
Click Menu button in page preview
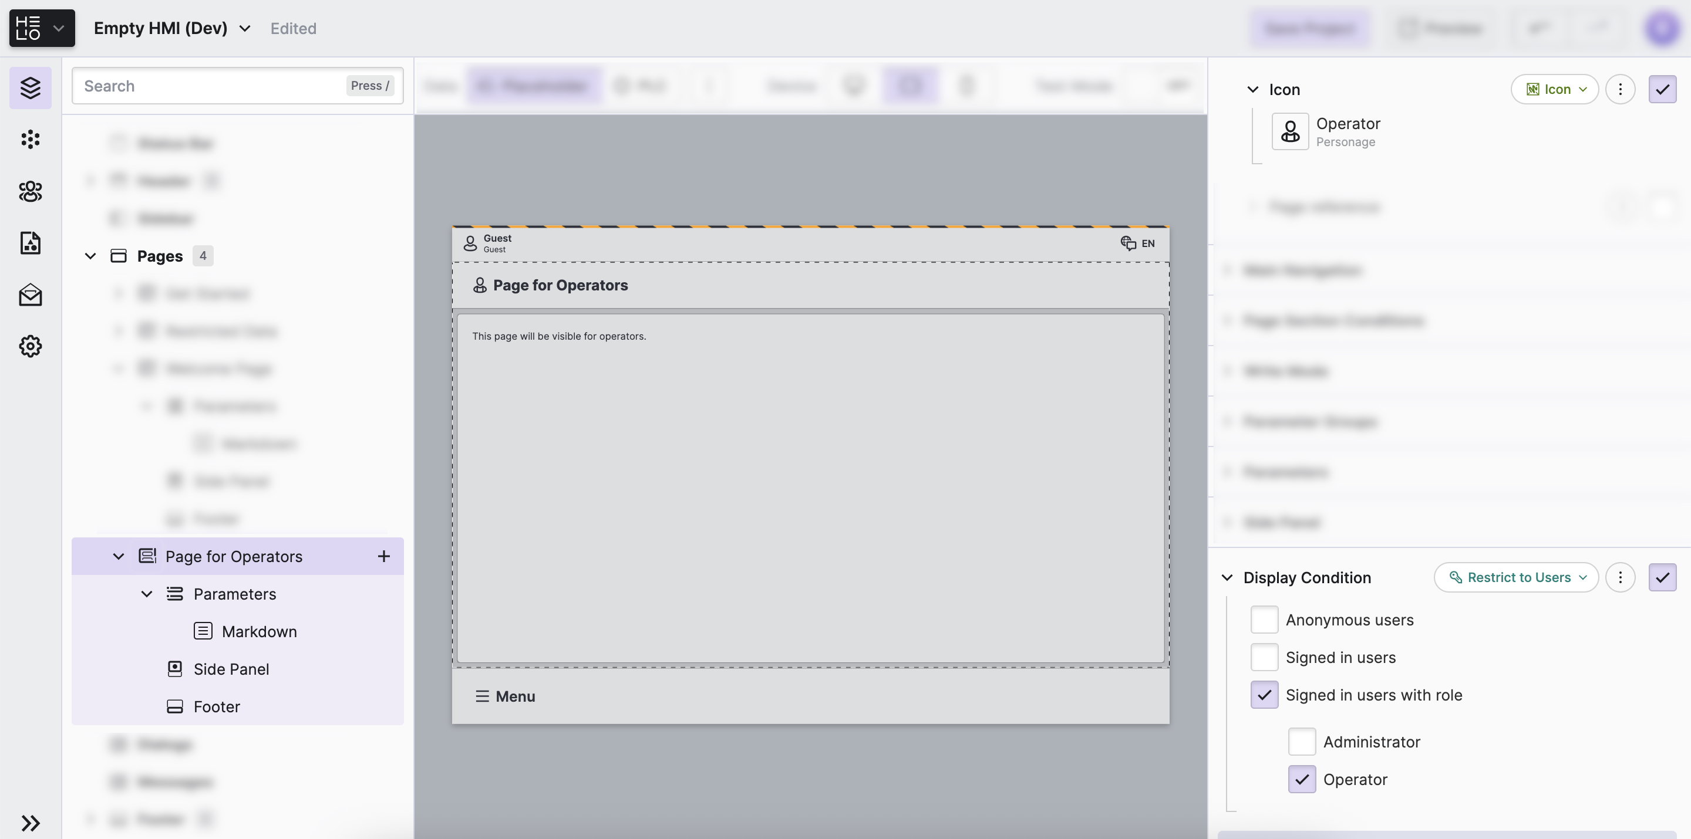click(x=505, y=696)
